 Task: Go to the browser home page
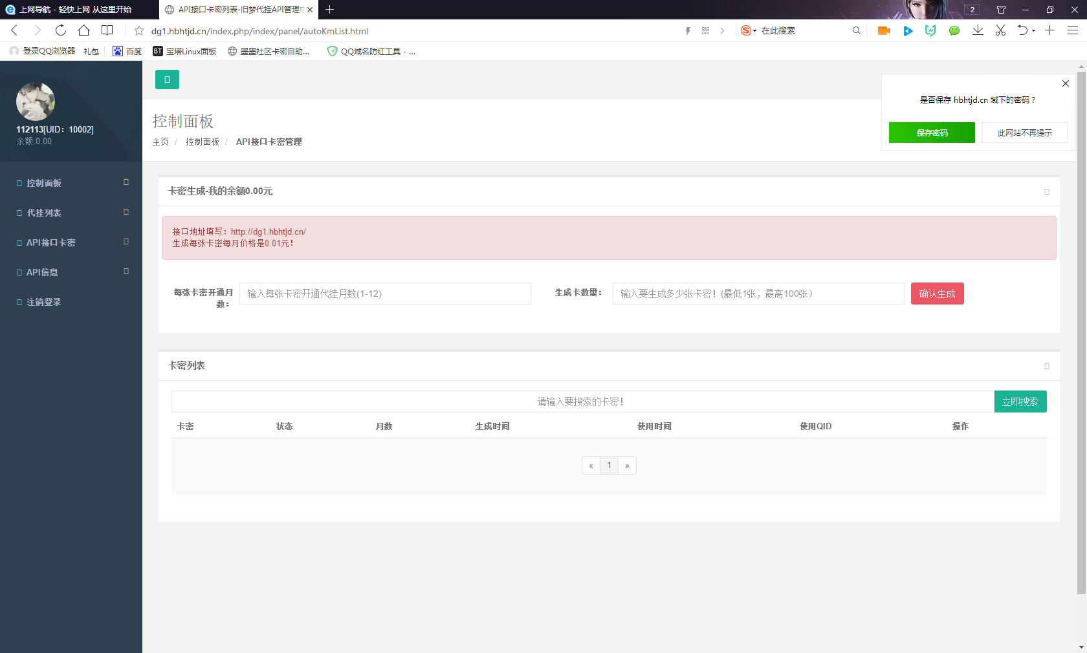click(83, 30)
